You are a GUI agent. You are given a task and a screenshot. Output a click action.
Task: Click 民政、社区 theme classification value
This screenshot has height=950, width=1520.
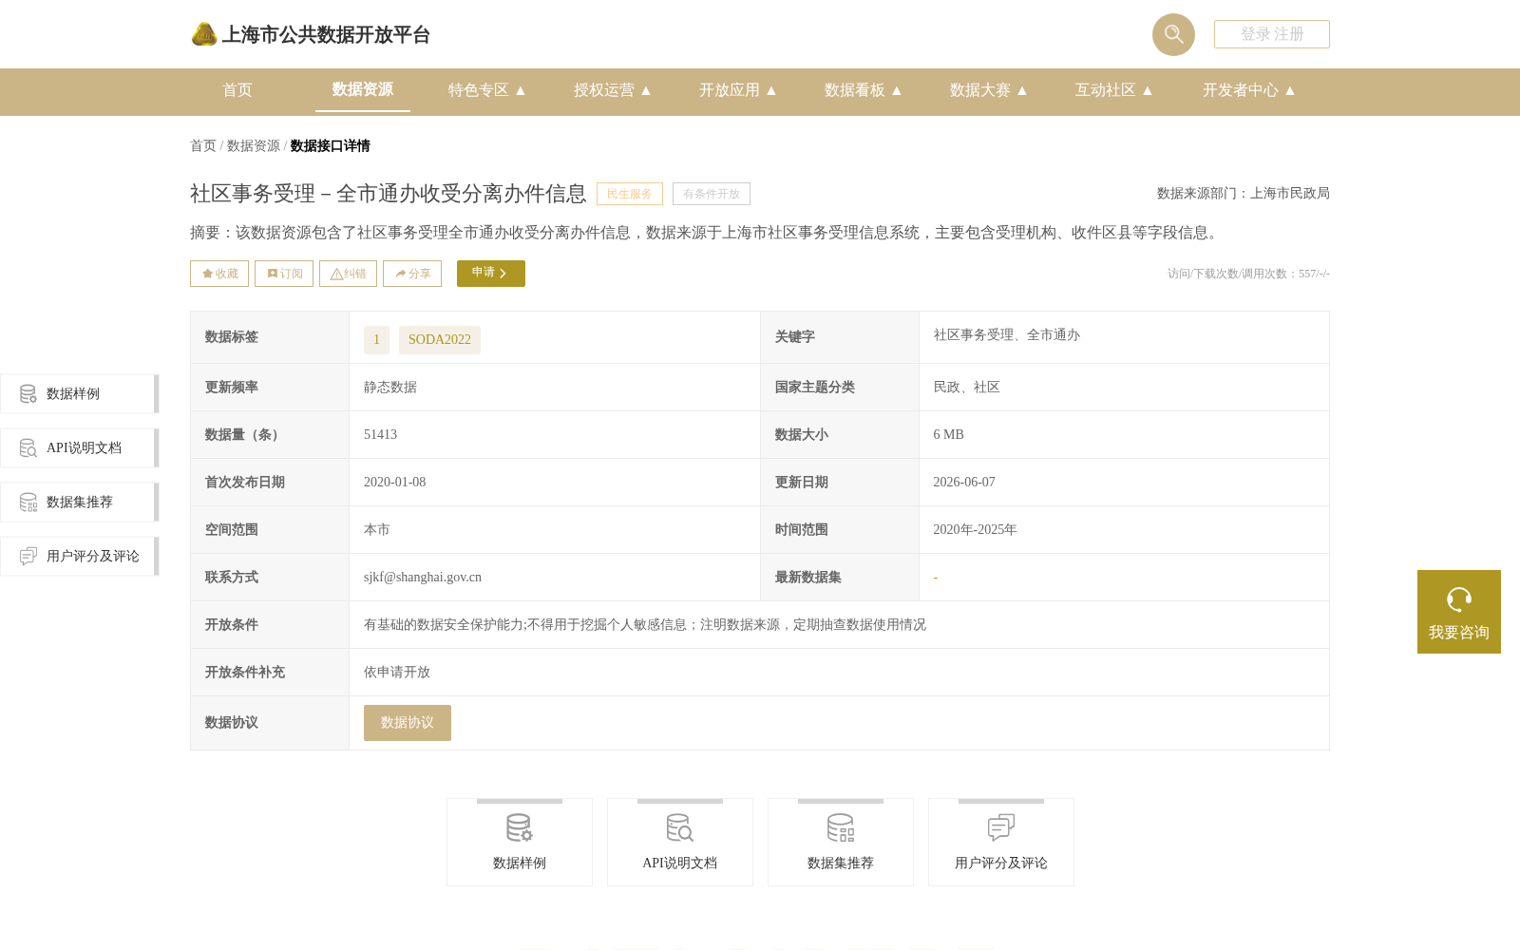(966, 388)
